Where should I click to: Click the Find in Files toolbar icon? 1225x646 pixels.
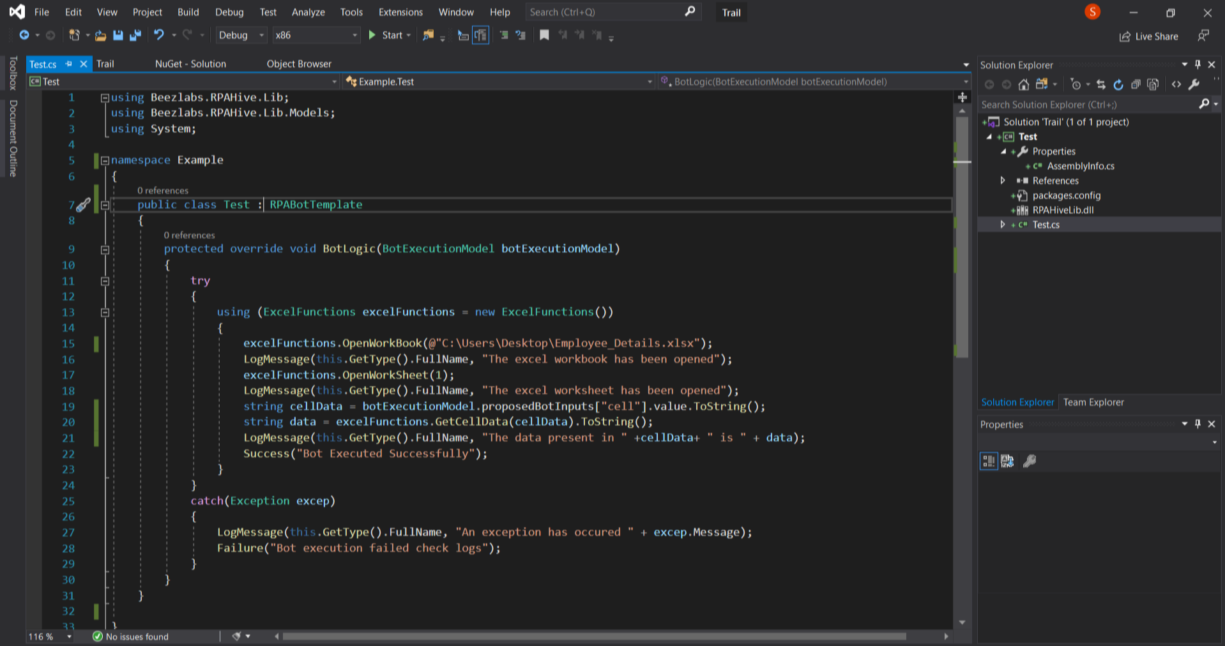click(428, 35)
